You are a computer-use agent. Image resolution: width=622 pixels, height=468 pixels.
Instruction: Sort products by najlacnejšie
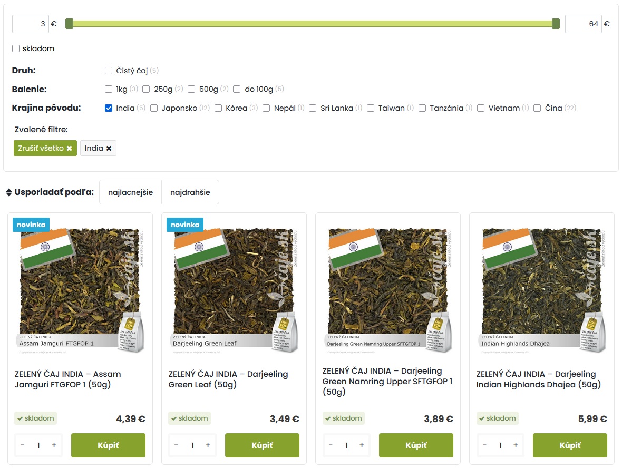(130, 192)
